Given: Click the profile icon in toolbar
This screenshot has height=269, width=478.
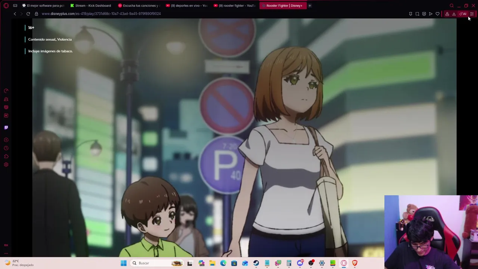Looking at the screenshot, I should pos(447,14).
